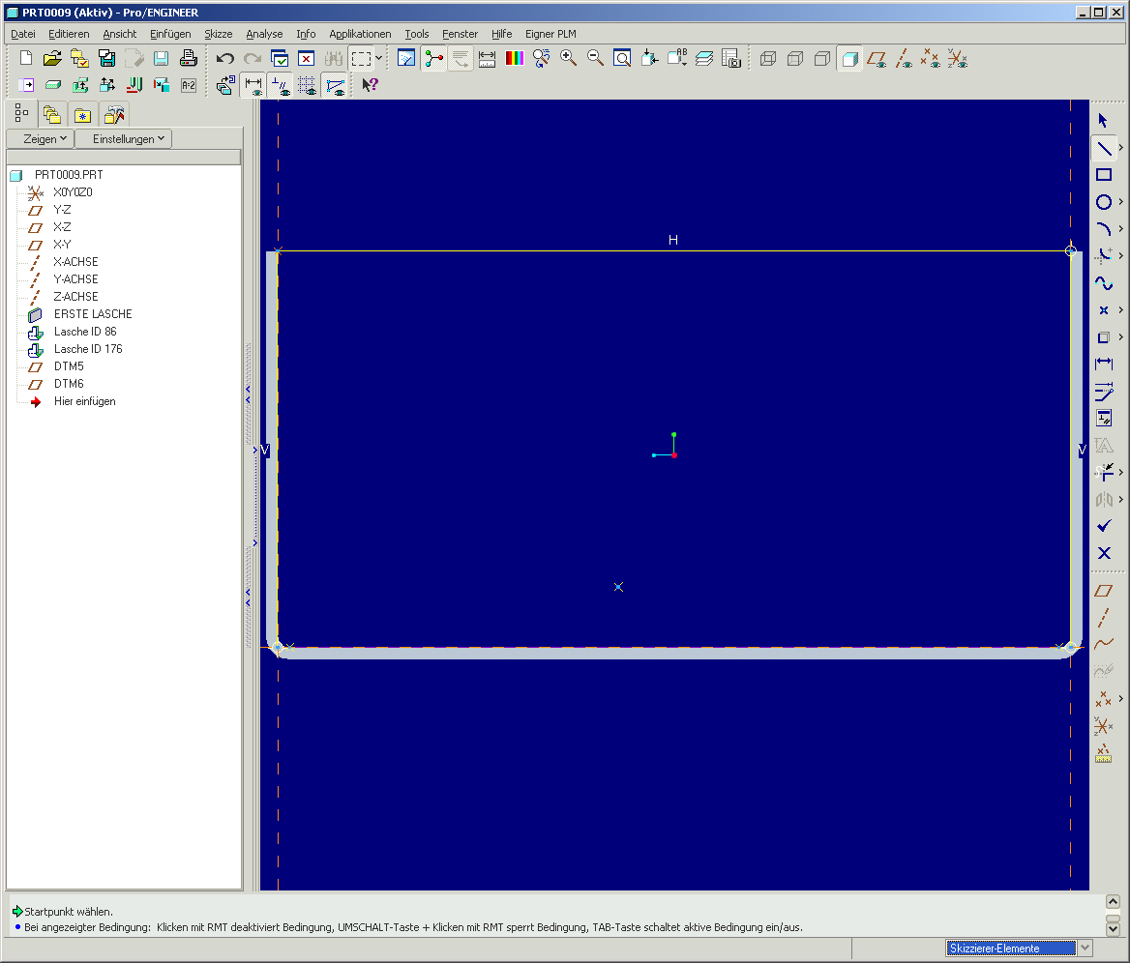
Task: Enable shaded display mode
Action: (x=849, y=59)
